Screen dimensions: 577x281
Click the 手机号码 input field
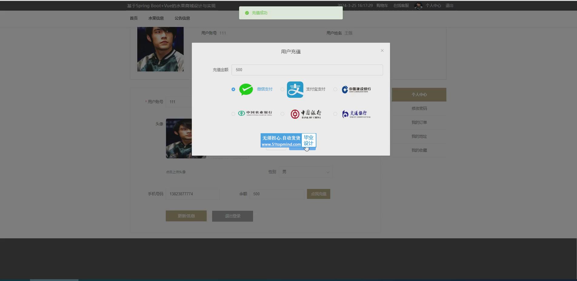coord(192,194)
